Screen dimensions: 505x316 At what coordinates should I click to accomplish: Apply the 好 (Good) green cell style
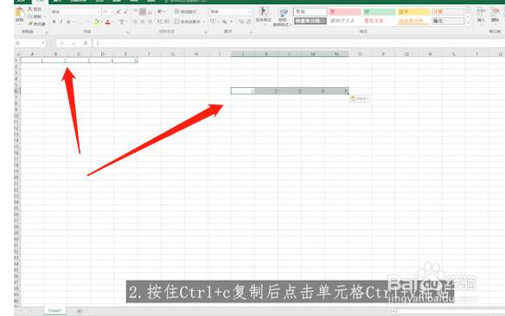coord(379,11)
